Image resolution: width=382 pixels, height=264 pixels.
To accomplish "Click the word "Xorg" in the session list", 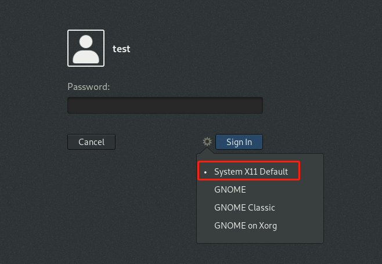I will click(x=266, y=226).
